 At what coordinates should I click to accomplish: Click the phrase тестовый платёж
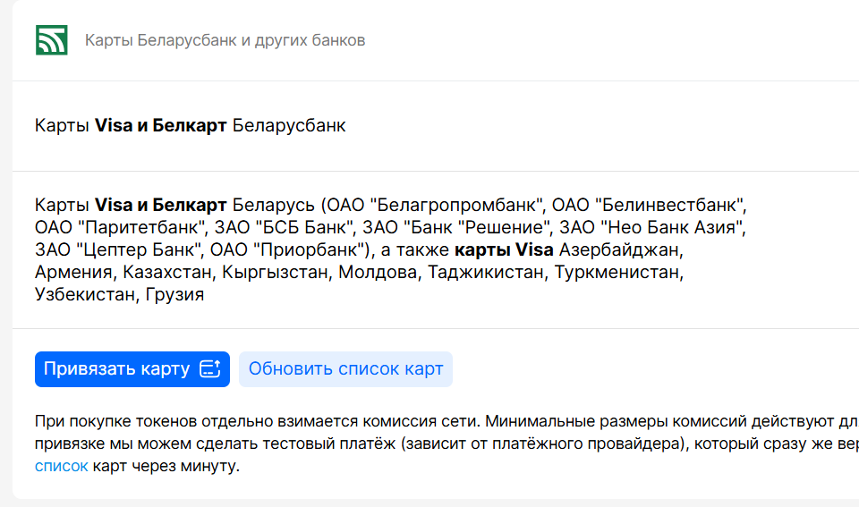pyautogui.click(x=328, y=444)
